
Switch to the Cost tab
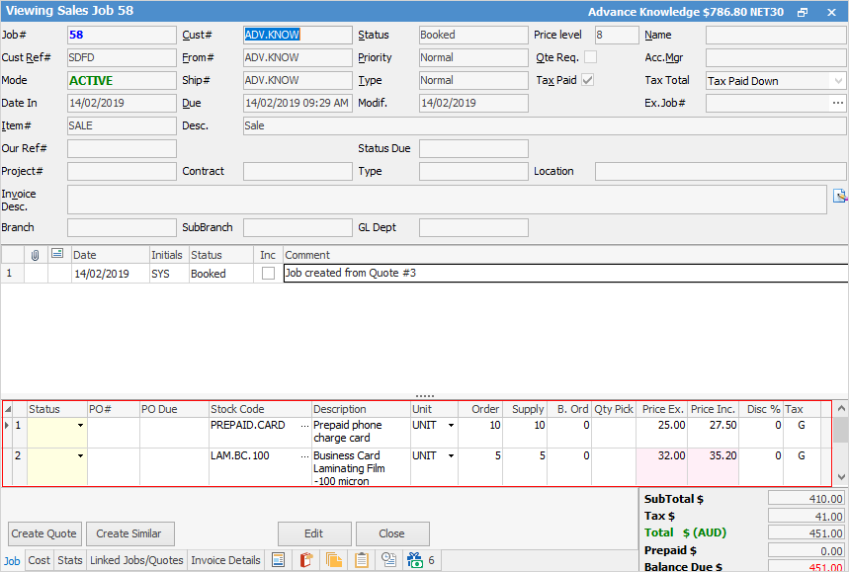pyautogui.click(x=39, y=560)
